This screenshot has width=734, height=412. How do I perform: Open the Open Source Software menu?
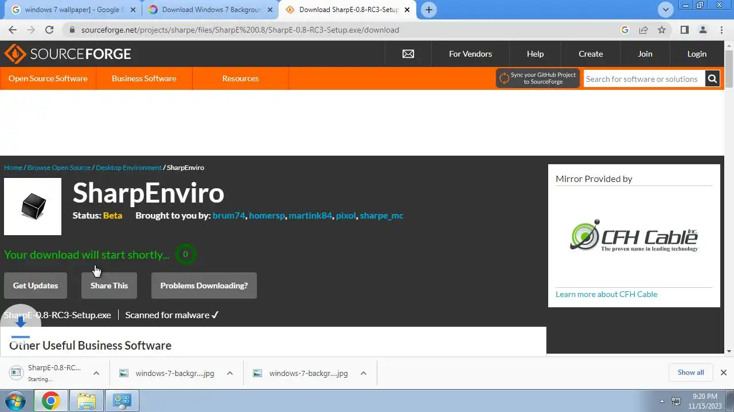click(48, 78)
